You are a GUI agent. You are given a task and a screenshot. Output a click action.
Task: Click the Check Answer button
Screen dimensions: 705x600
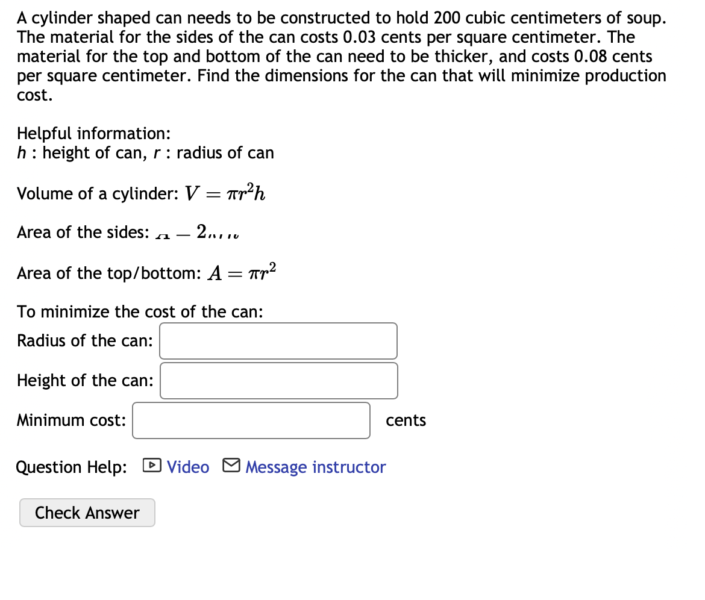(x=87, y=513)
